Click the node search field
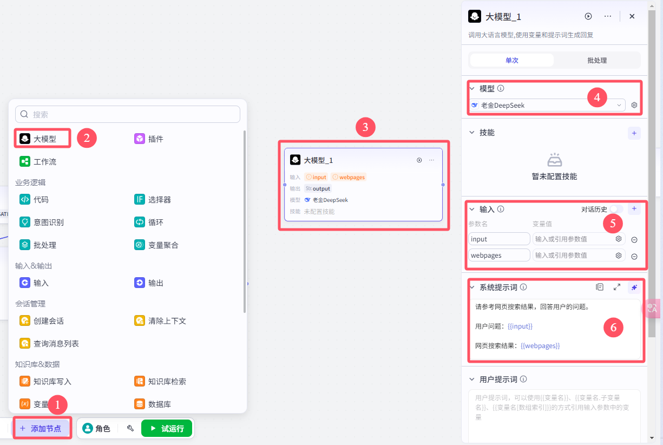Viewport: 663px width, 445px height. 128,114
